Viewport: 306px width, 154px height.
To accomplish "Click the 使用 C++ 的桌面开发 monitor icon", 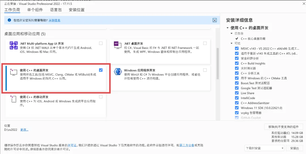I will click(14, 72).
